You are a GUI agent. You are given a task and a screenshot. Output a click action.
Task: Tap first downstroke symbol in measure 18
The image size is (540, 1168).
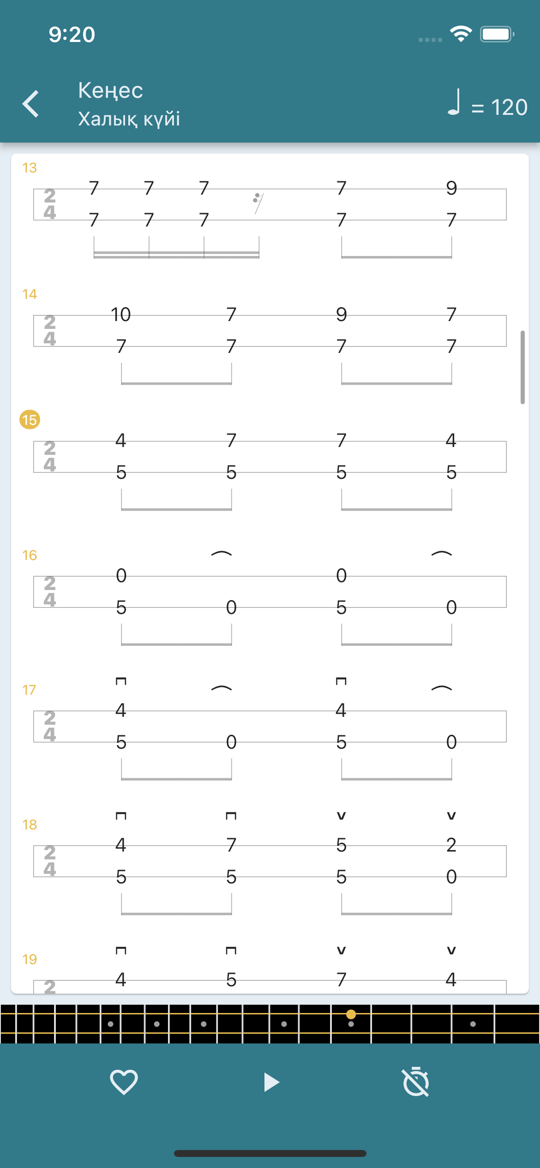[x=121, y=816]
